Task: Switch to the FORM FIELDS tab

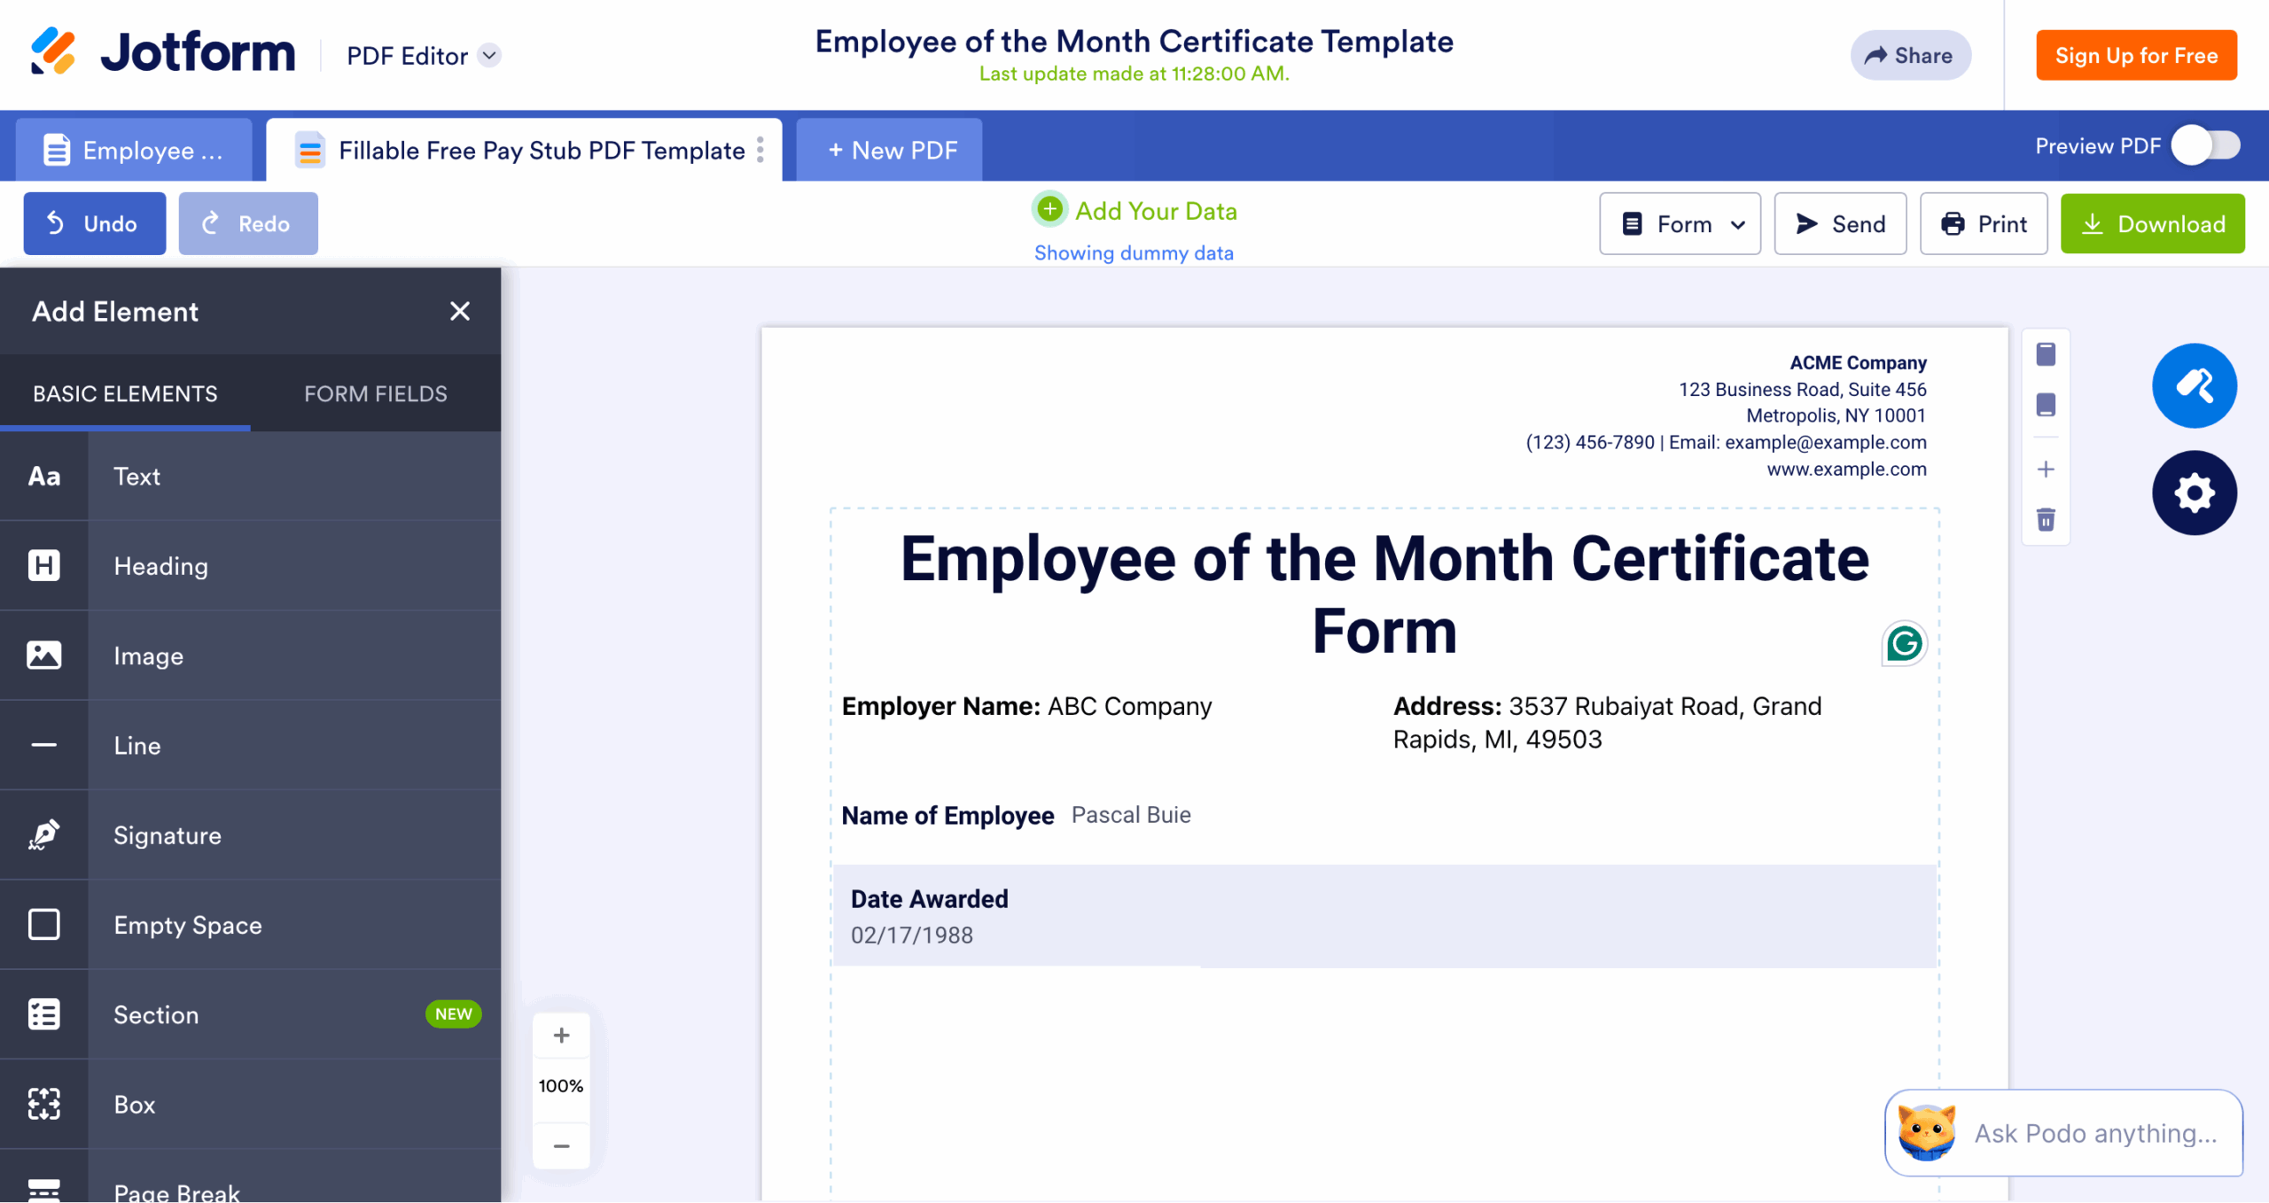Action: pos(376,393)
